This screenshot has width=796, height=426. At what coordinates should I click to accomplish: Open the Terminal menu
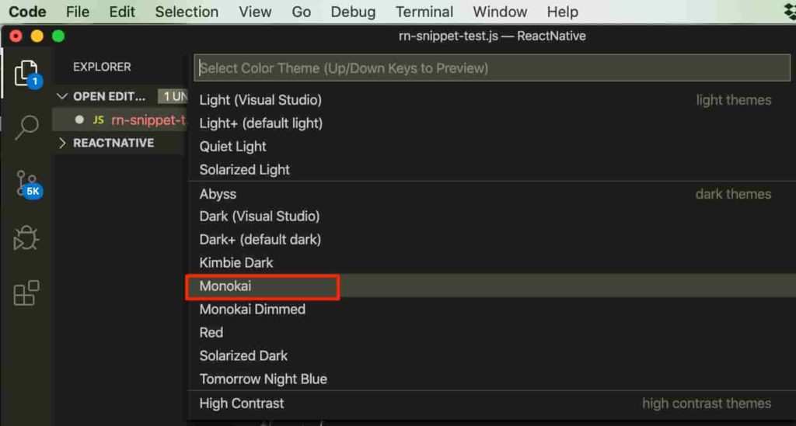pyautogui.click(x=424, y=12)
